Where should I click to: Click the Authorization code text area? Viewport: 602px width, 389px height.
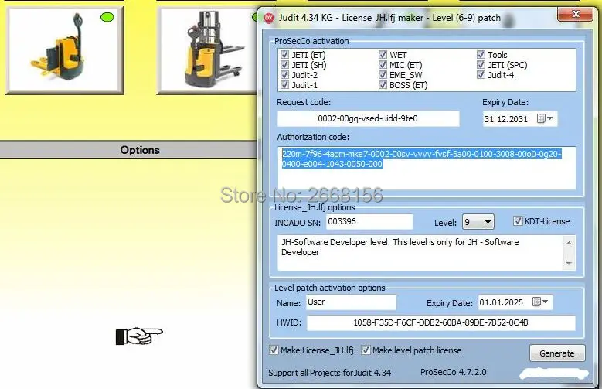click(x=427, y=168)
